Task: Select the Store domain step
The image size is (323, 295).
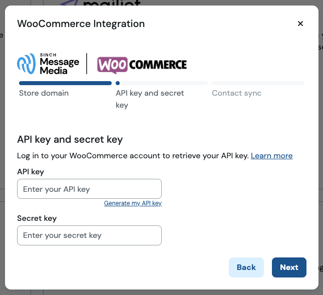Action: [x=44, y=93]
